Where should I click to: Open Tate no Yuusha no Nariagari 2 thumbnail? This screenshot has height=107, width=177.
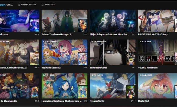pos(64,21)
